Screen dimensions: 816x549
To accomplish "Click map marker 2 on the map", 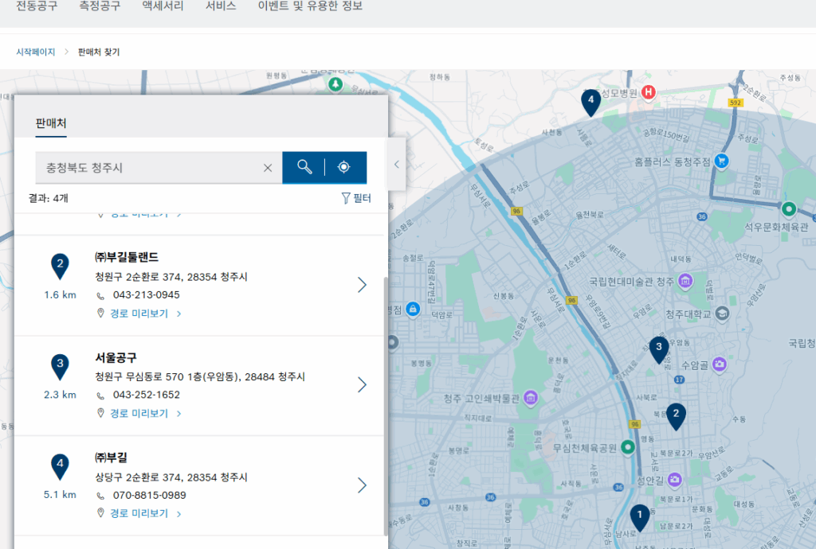I will (676, 416).
